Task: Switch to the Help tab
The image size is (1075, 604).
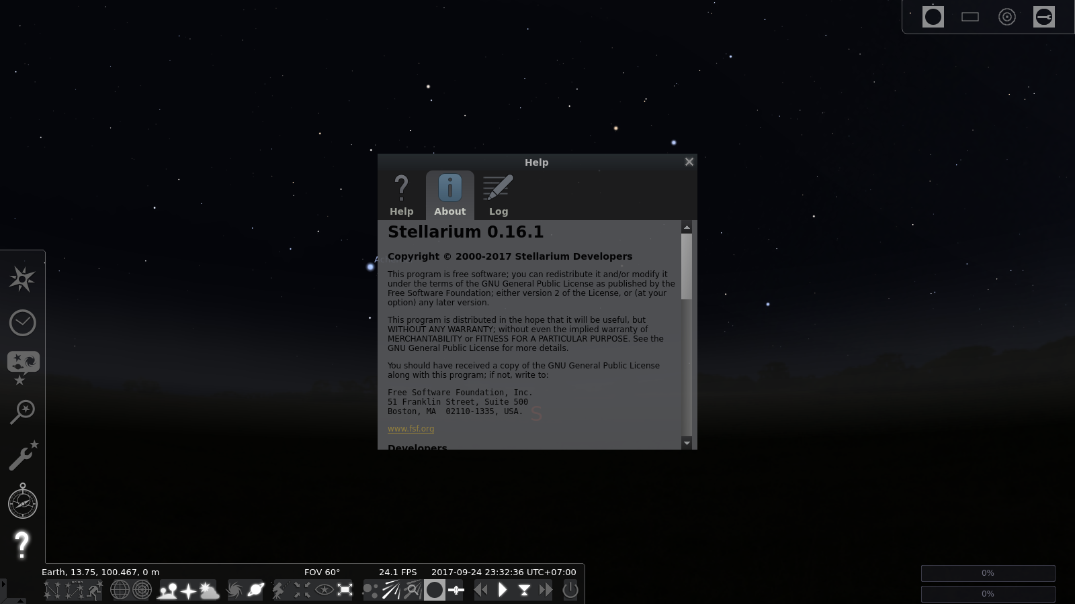Action: 402,195
